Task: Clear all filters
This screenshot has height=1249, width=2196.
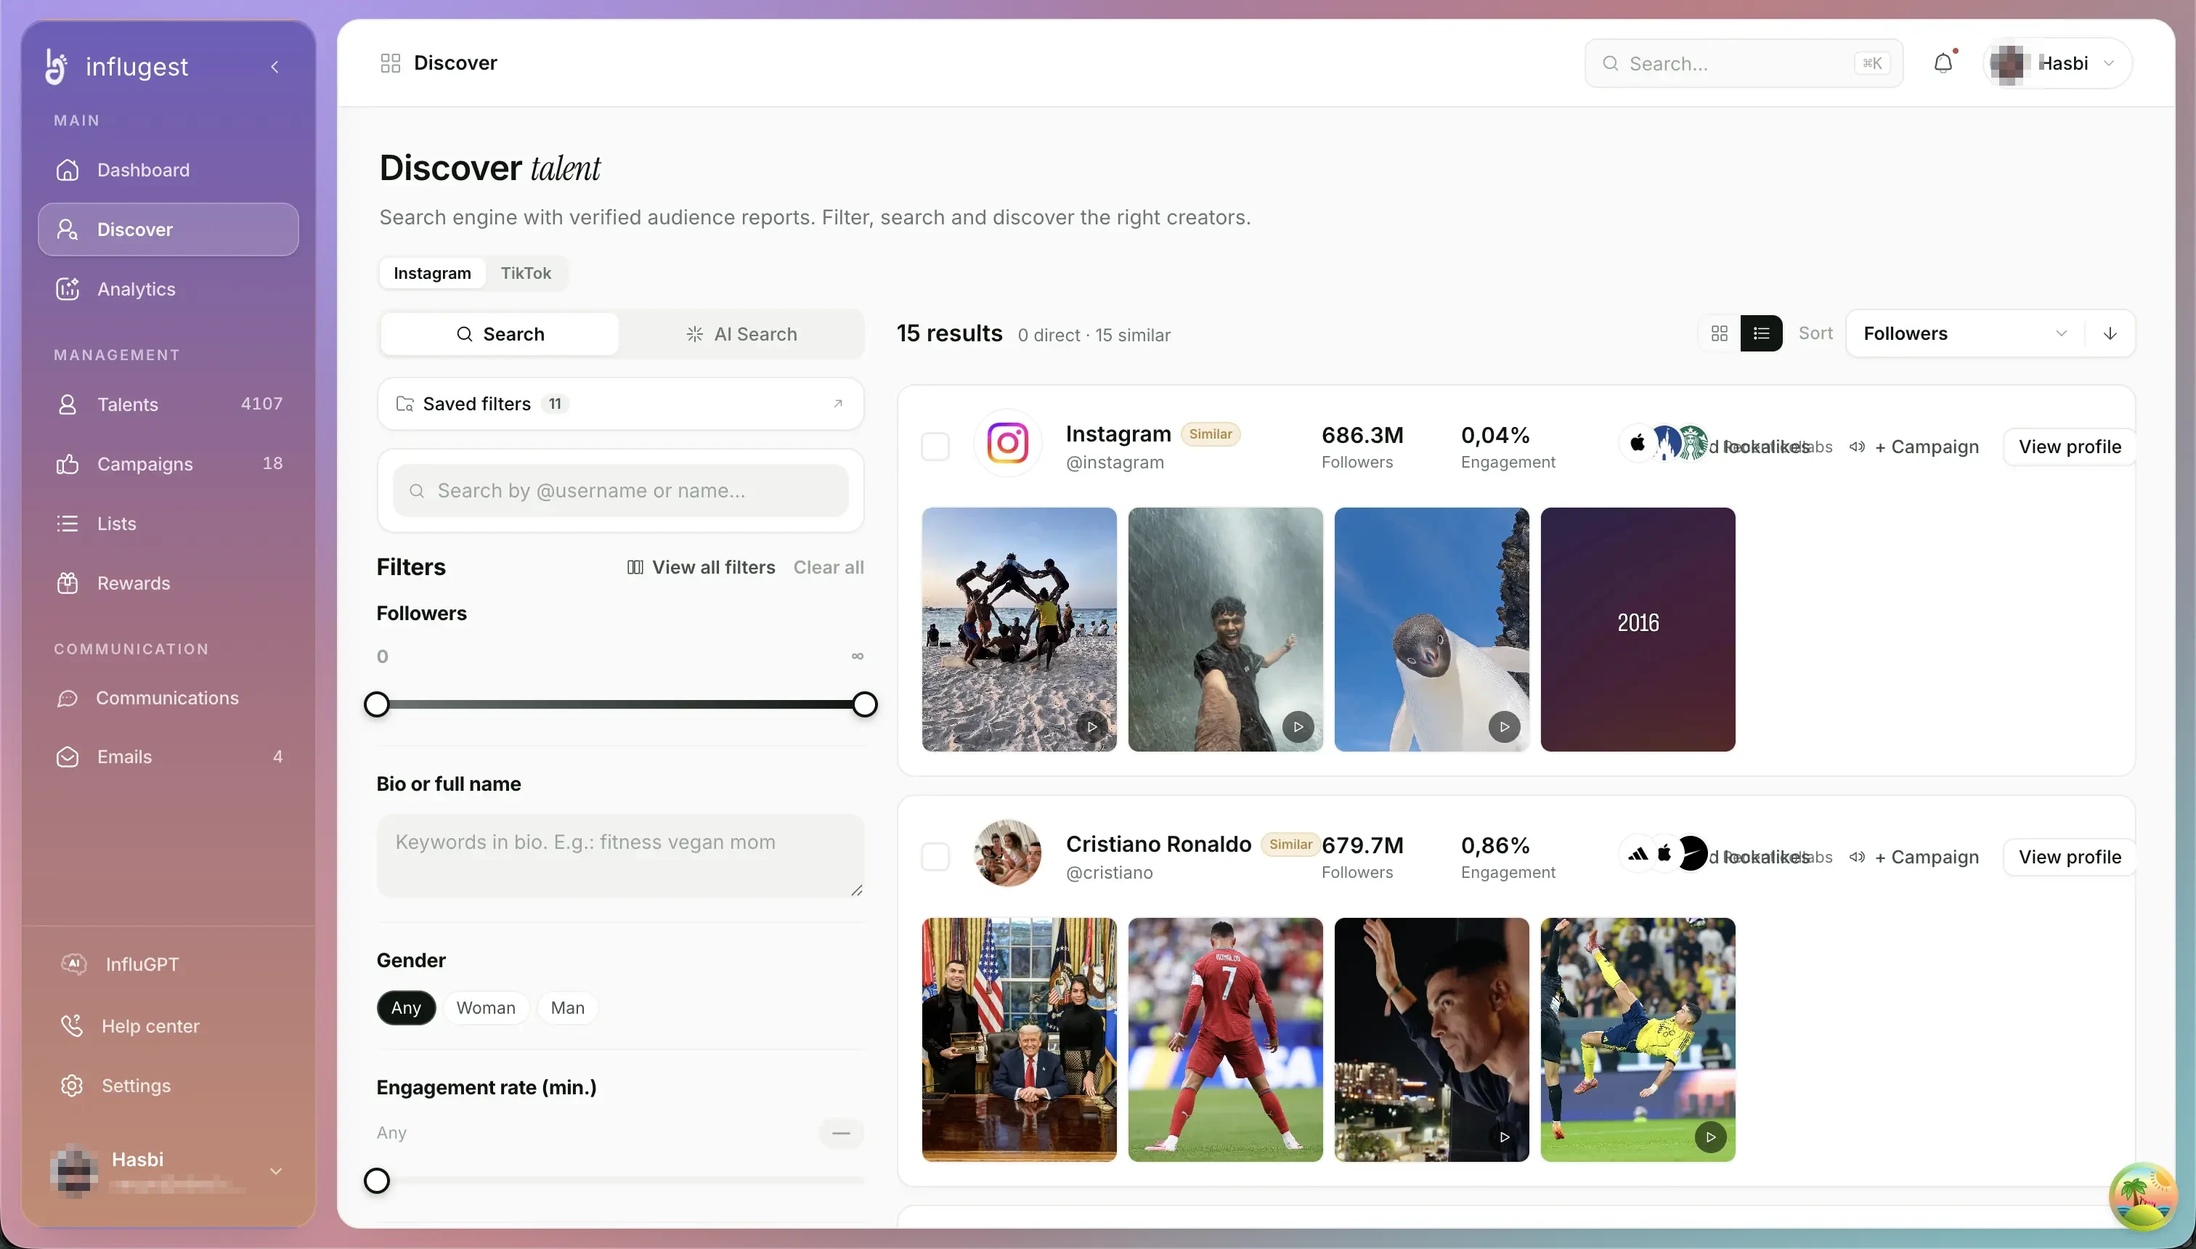Action: pyautogui.click(x=828, y=567)
